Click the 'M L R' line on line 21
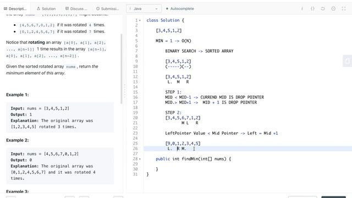Image resolution: width=352 pixels, height=198 pixels. [190, 123]
